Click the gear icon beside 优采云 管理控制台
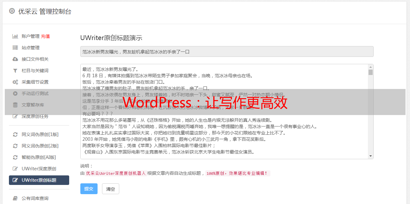 [x=12, y=11]
